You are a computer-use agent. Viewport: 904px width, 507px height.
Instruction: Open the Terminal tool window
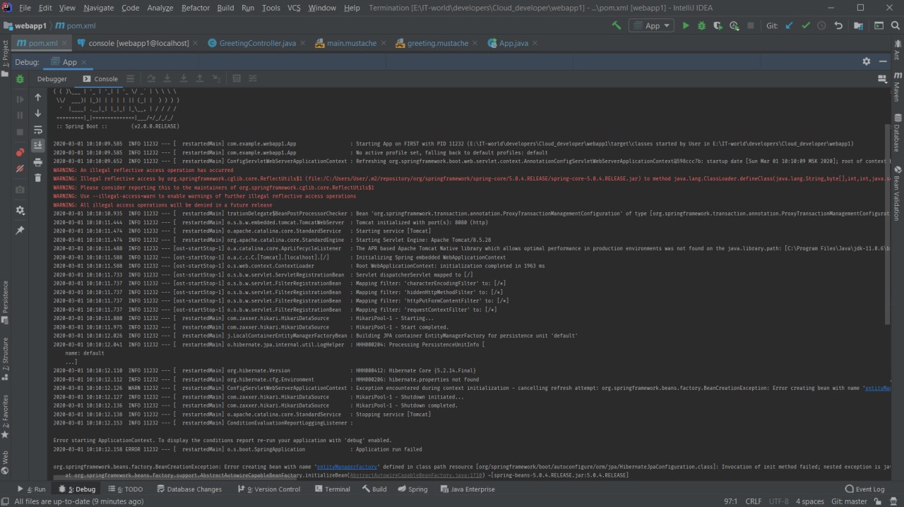coord(332,489)
